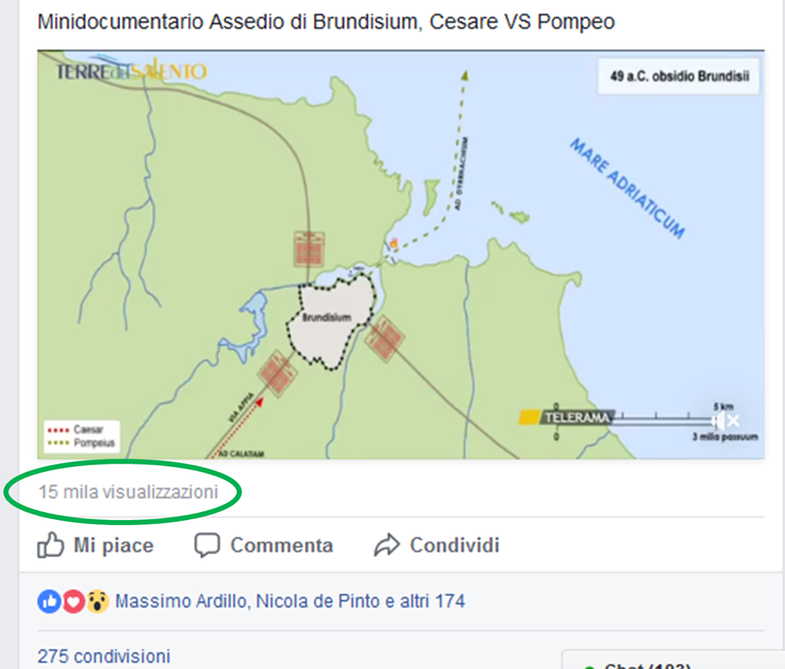The height and width of the screenshot is (669, 785).
Task: Click the Mi piace button label
Action: [114, 546]
